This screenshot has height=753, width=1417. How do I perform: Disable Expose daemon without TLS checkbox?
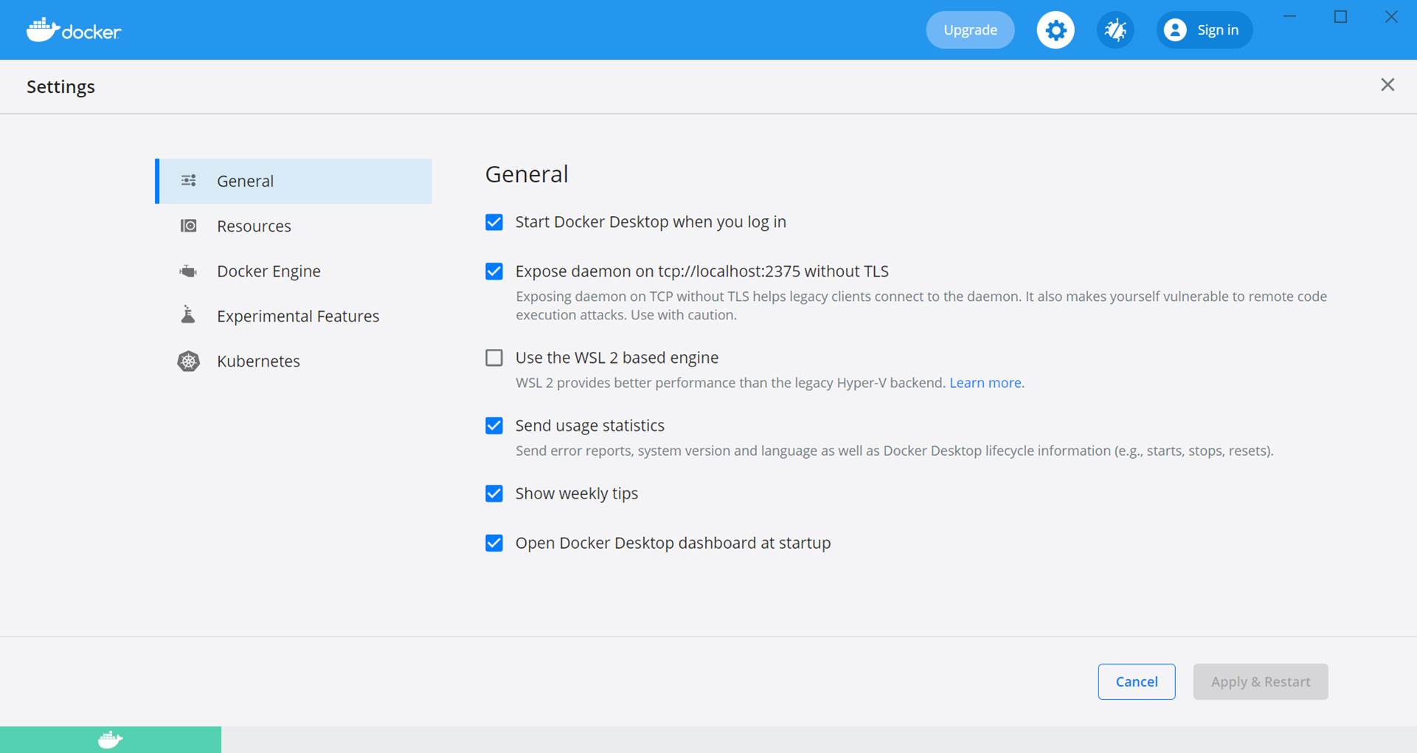tap(494, 271)
